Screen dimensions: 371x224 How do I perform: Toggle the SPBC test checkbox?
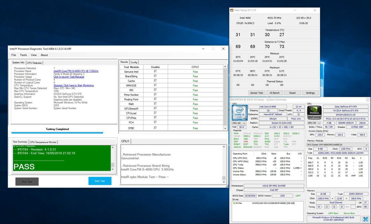point(155,128)
